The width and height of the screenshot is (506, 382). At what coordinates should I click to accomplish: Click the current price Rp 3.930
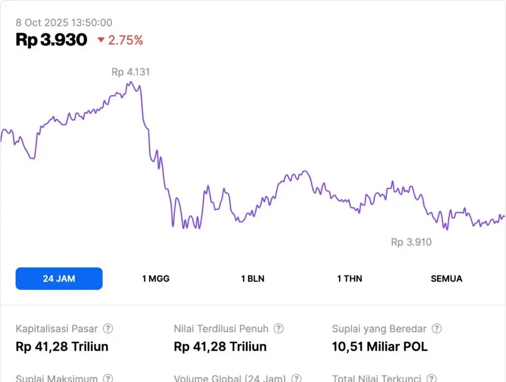click(x=51, y=40)
